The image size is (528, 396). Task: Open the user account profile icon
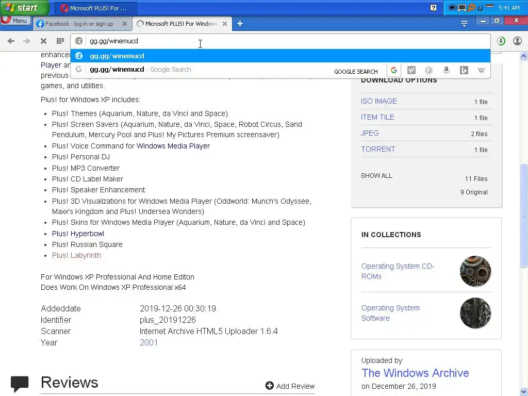517,41
